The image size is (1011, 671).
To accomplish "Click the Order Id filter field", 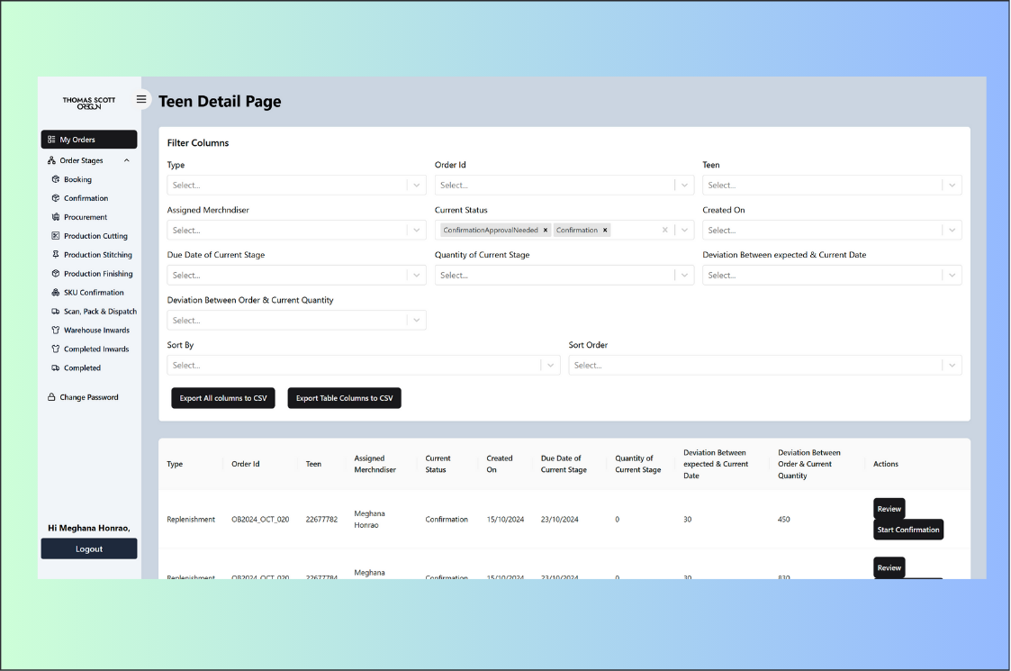I will [x=554, y=186].
